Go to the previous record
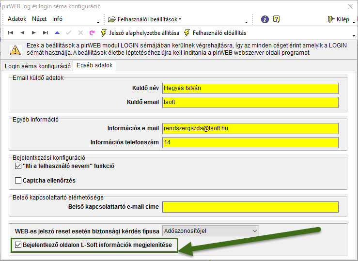 [22, 33]
